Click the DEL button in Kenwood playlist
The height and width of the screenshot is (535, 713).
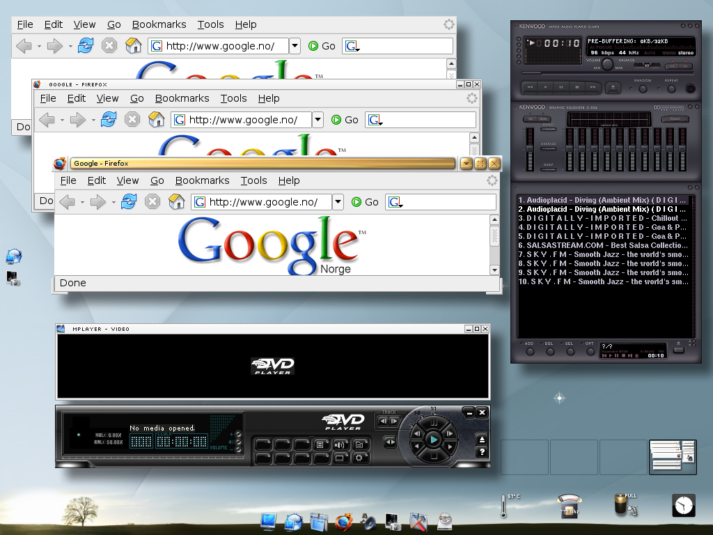(x=550, y=351)
